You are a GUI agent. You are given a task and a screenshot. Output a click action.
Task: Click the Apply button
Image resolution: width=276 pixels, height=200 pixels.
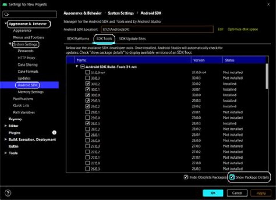coord(261,193)
